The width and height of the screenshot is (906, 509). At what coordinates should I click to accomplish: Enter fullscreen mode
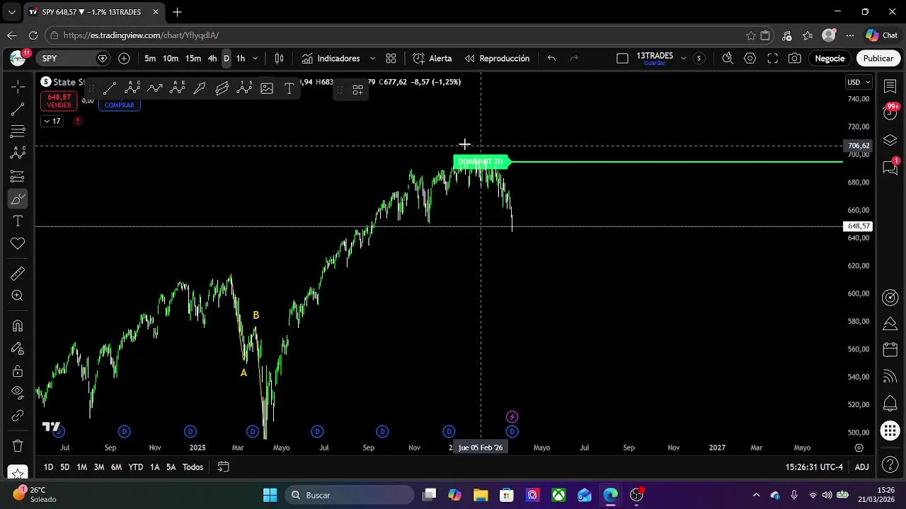(773, 59)
